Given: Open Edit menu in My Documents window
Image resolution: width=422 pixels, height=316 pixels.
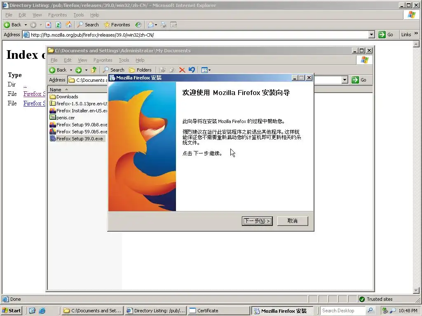Looking at the screenshot, I should tap(68, 60).
